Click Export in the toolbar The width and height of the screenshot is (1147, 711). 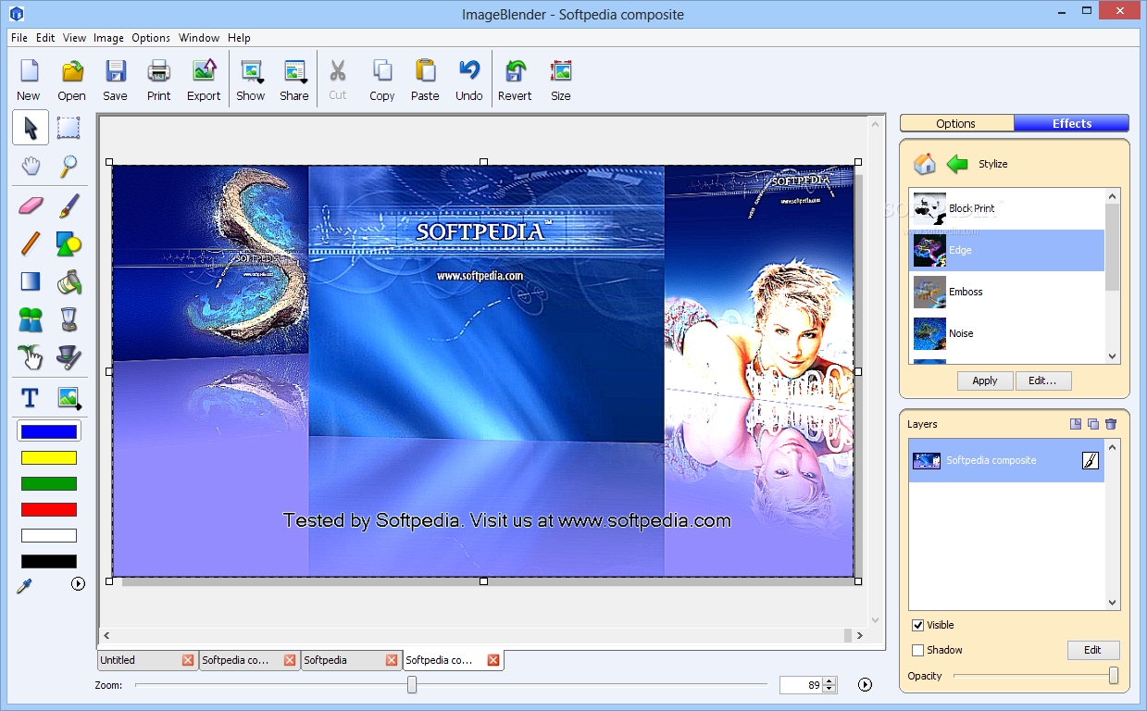click(x=204, y=81)
